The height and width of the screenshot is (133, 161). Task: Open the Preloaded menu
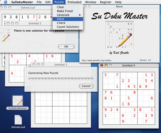[74, 2]
